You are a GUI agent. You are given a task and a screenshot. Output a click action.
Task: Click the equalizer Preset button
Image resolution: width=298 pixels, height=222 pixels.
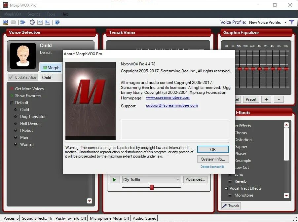click(x=251, y=99)
